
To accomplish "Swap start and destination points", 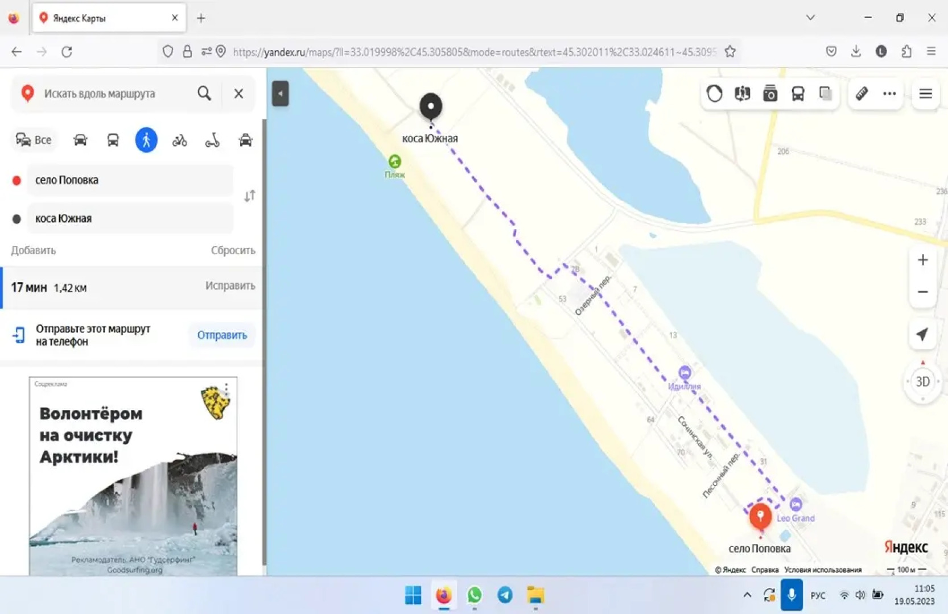I will 249,196.
